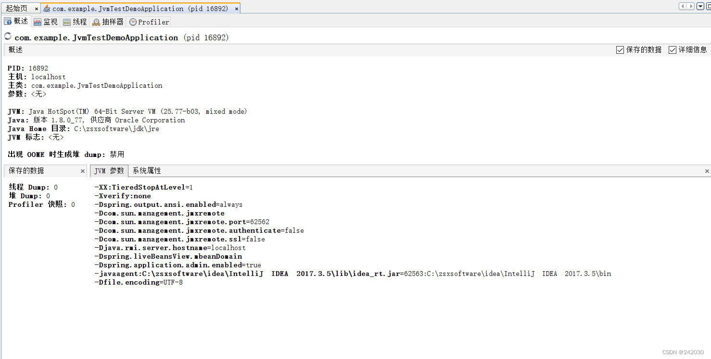This screenshot has height=359, width=711.
Task: Click the -Dspring.liveBeansView.mbeanDomain argument
Action: click(168, 256)
